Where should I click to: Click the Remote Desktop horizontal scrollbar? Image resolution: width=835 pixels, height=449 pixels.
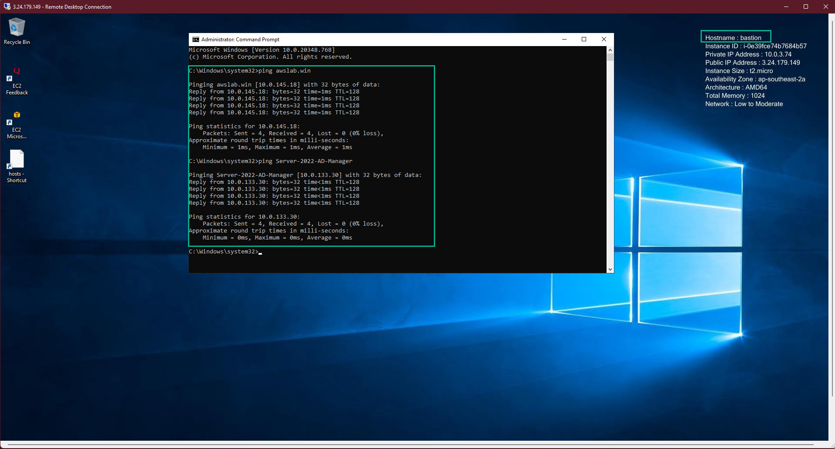[x=411, y=445]
